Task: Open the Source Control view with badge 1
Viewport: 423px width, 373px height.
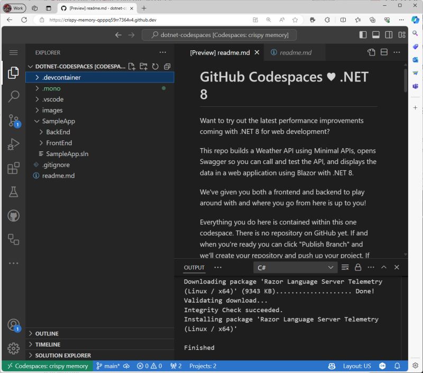Action: pyautogui.click(x=14, y=121)
